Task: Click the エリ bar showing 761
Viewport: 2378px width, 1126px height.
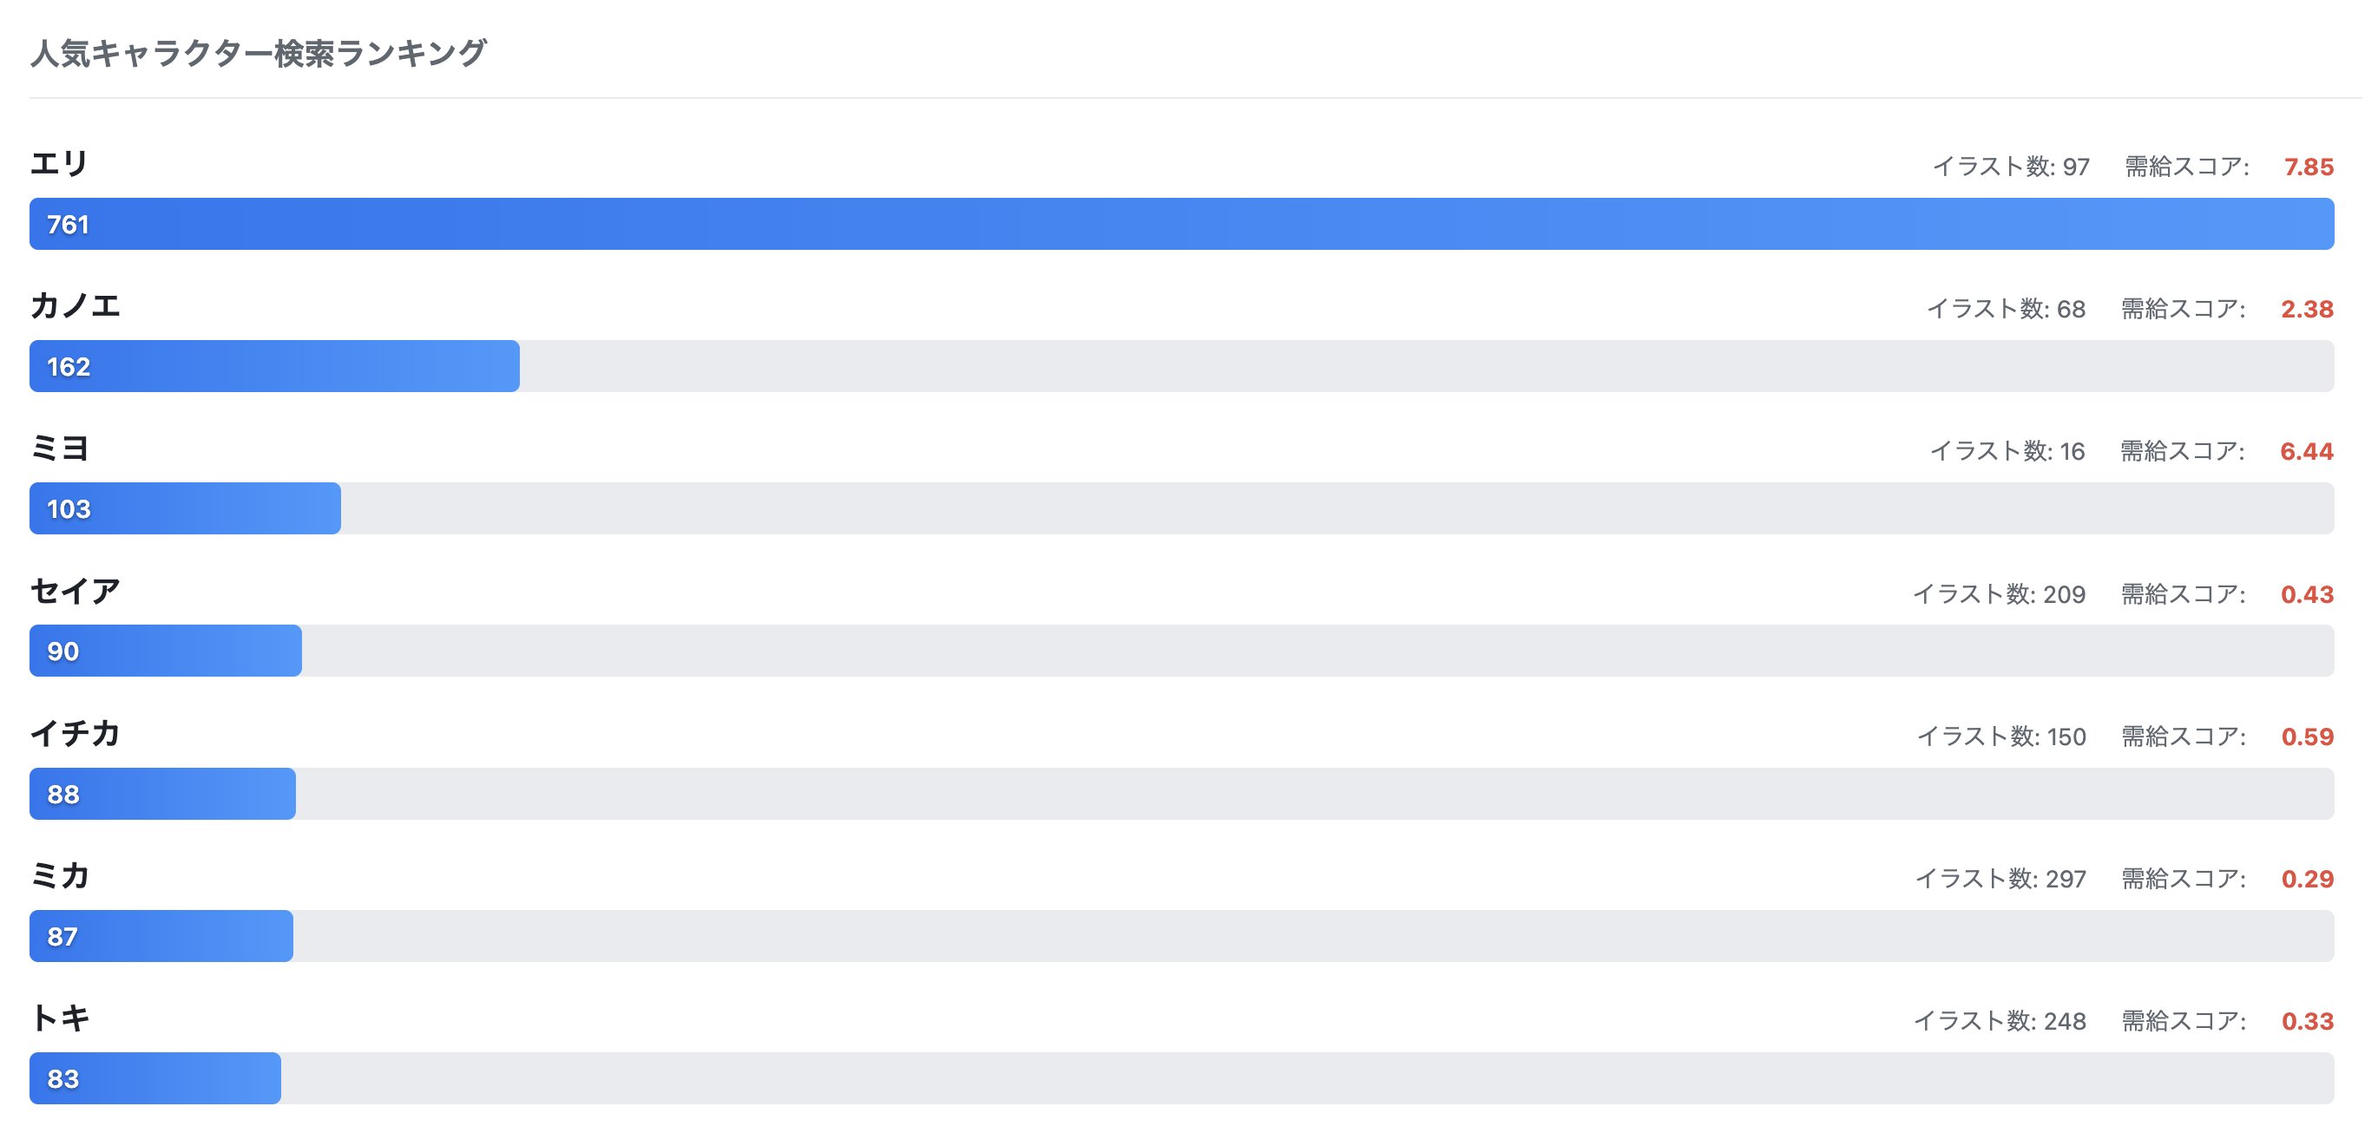Action: [x=1181, y=225]
